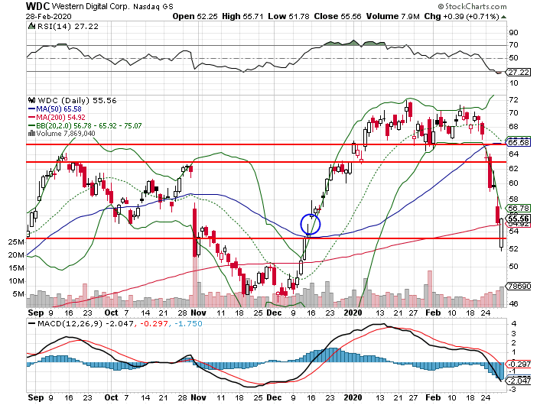Click the 70 level label on RSI axis
The height and width of the screenshot is (405, 540).
(513, 45)
